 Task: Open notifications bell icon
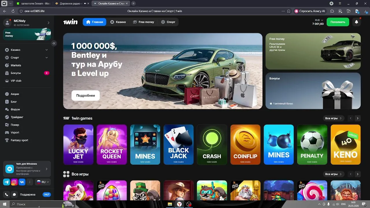pos(356,22)
